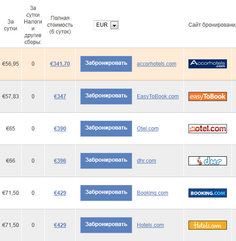Visit the dhr.com link

click(146, 161)
